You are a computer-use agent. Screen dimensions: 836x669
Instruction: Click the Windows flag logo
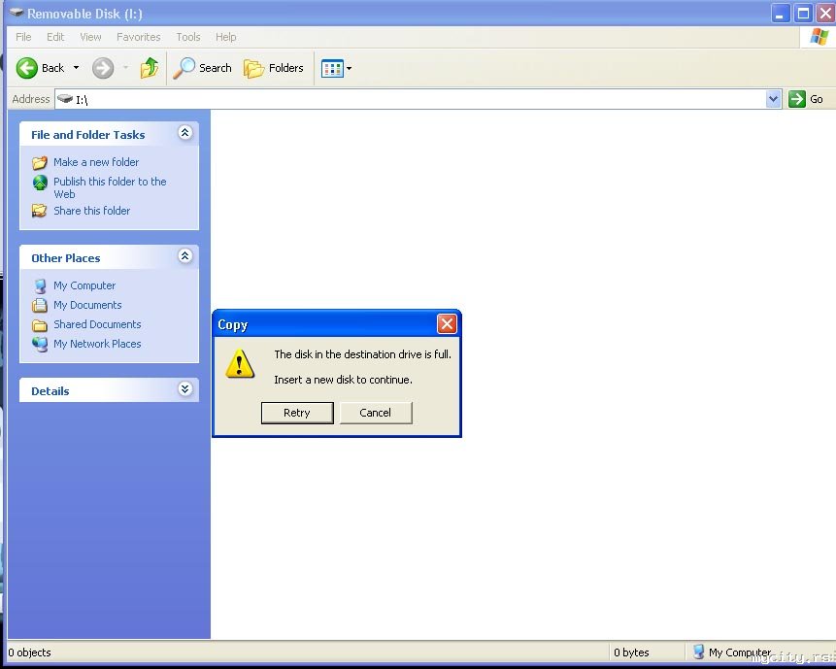(819, 37)
